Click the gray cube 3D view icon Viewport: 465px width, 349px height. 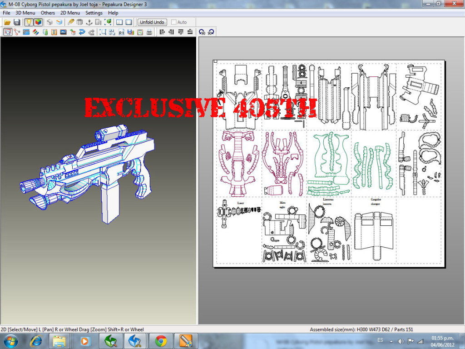(x=49, y=22)
